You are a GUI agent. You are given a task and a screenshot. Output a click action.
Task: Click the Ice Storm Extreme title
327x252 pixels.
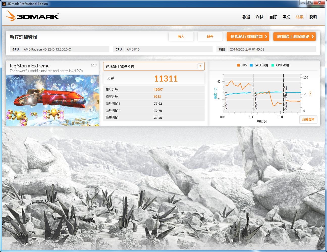30,66
